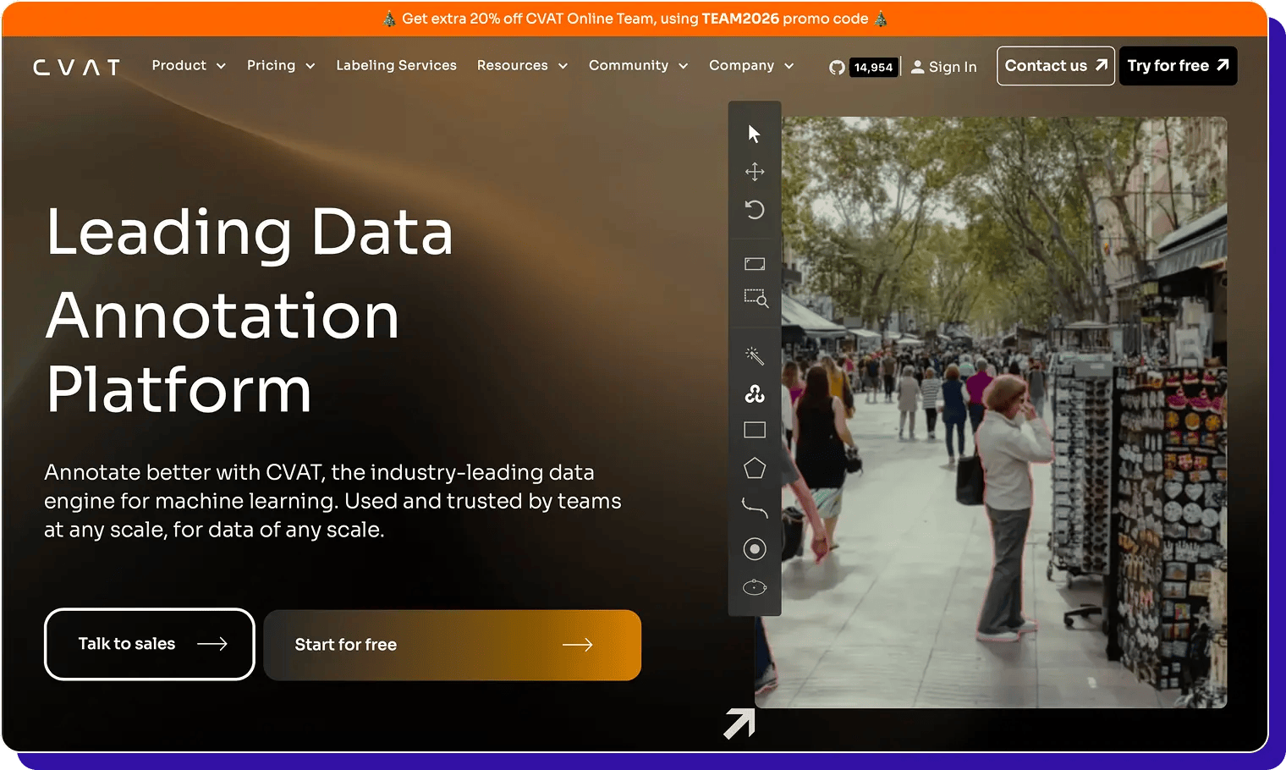The image size is (1286, 770).
Task: Click the Contact us button
Action: (1056, 65)
